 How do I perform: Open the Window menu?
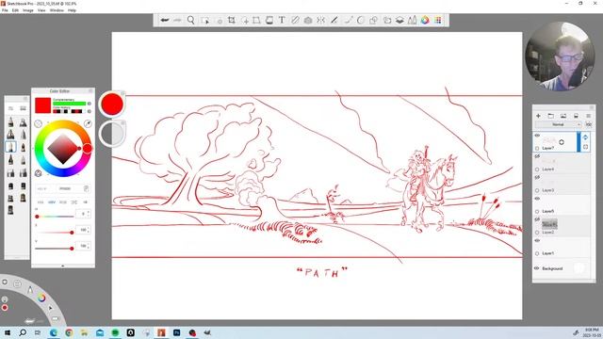point(57,10)
